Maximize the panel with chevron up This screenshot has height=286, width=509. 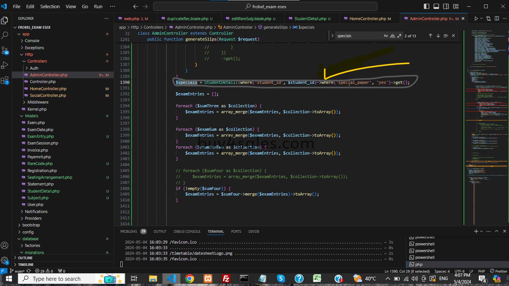tap(497, 231)
